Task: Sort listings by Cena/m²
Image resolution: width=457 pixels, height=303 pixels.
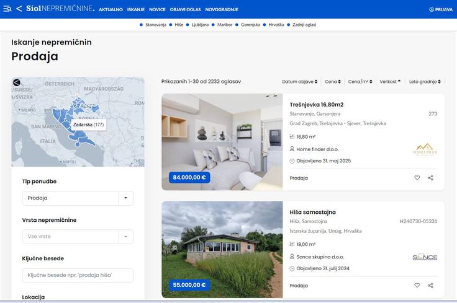Action: pyautogui.click(x=360, y=82)
